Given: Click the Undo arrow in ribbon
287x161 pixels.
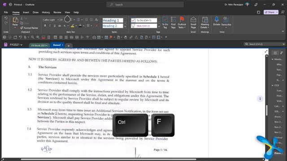Looking at the screenshot, I should click(x=6, y=18).
